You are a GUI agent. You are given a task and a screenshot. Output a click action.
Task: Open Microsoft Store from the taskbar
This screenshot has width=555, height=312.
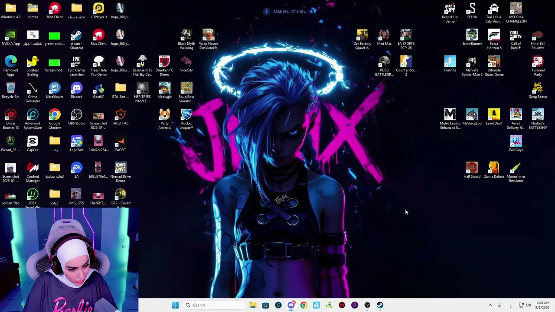[x=265, y=305]
